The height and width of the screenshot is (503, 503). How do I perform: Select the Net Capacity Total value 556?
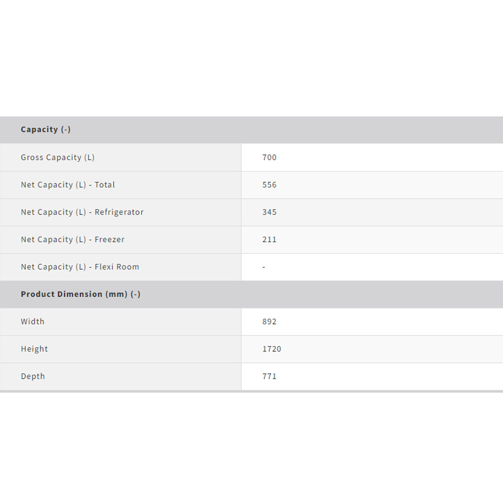[x=269, y=185]
